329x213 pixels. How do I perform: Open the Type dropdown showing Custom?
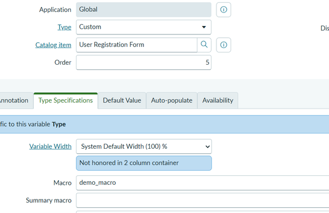143,27
